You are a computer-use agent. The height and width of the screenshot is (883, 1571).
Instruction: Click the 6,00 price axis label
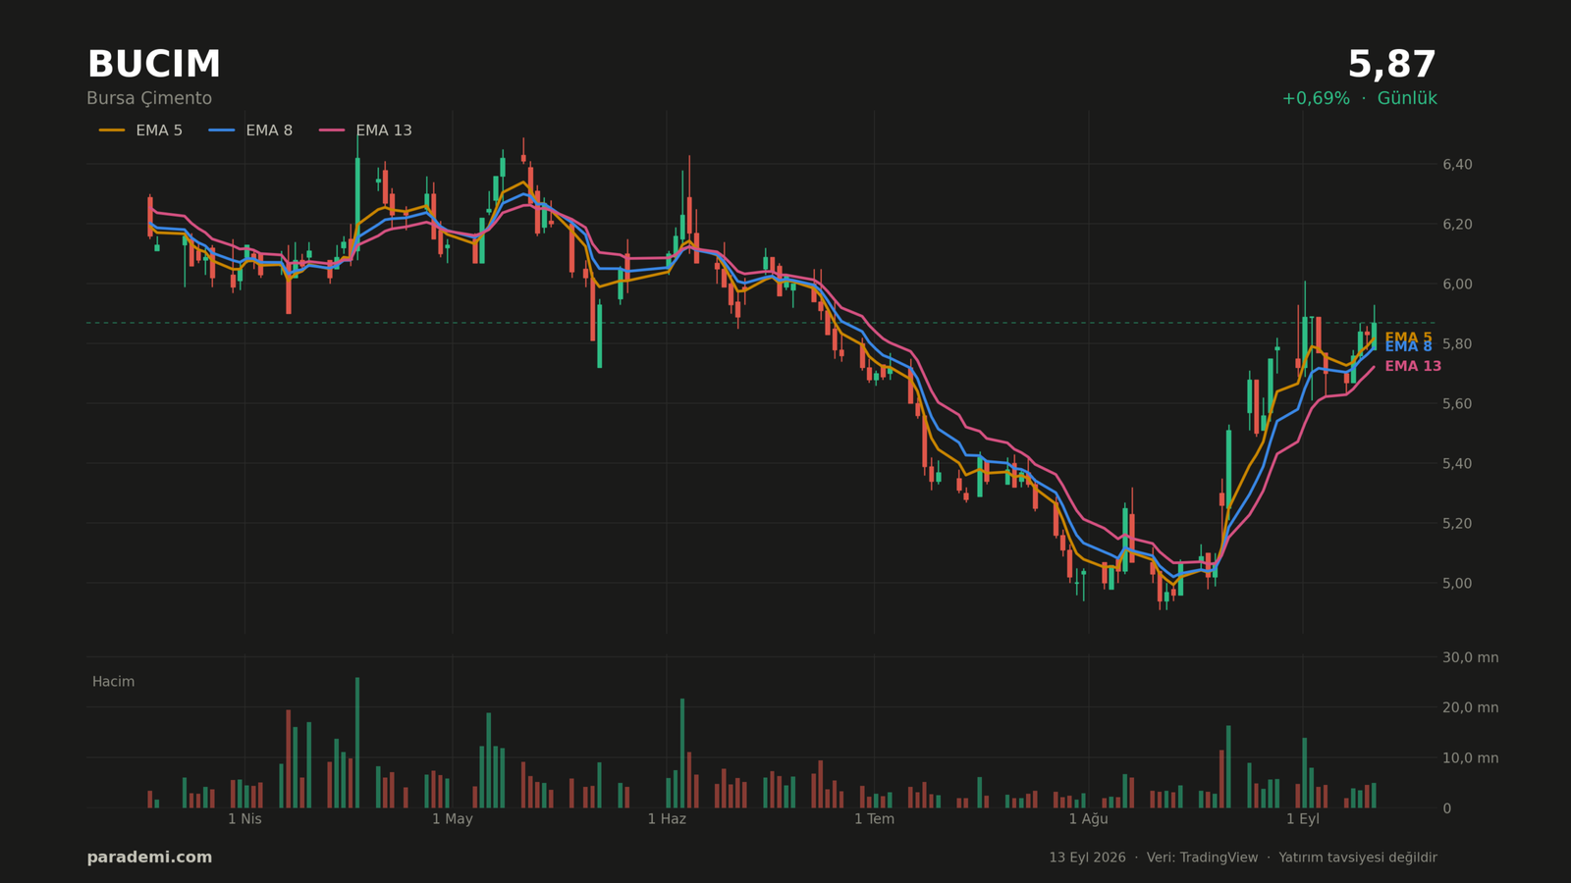click(1457, 285)
